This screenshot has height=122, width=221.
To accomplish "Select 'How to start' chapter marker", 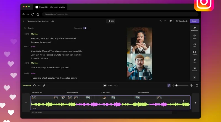I will coord(106,93).
